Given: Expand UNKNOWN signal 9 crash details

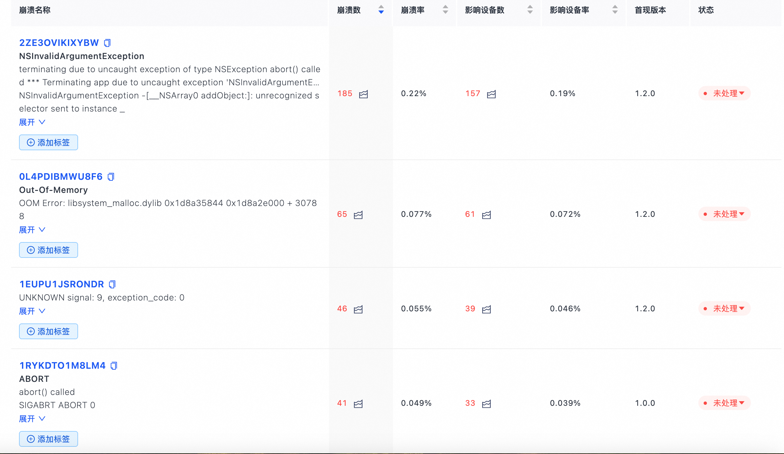Looking at the screenshot, I should point(32,311).
